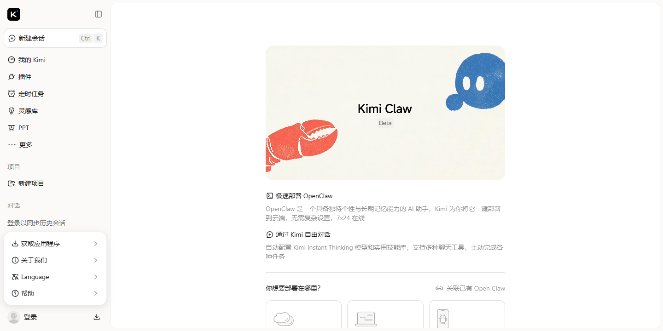The width and height of the screenshot is (663, 331).
Task: Start a new chat with 新建会话
Action: (x=55, y=38)
